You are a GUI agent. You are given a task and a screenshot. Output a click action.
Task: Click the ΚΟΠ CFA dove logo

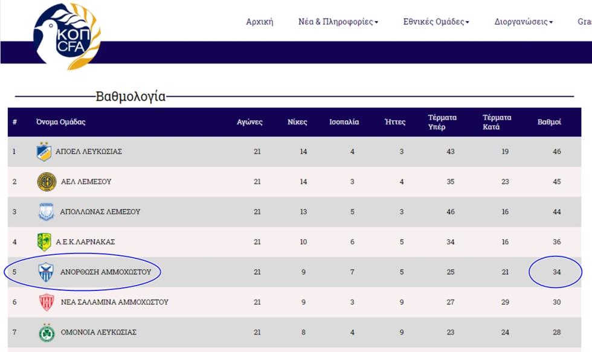point(67,36)
